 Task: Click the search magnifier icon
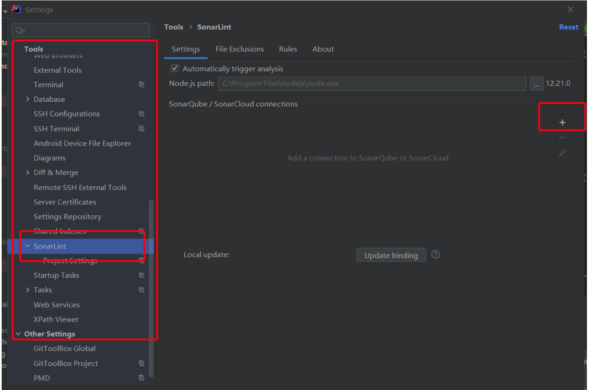point(20,30)
